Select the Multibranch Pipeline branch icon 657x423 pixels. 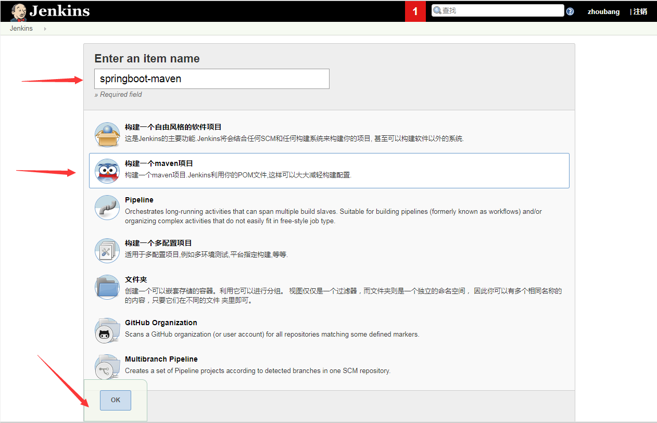coord(107,367)
